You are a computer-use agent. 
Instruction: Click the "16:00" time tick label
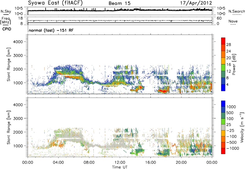click(x=150, y=163)
